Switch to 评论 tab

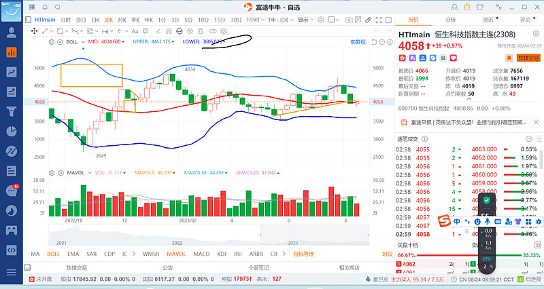(525, 20)
